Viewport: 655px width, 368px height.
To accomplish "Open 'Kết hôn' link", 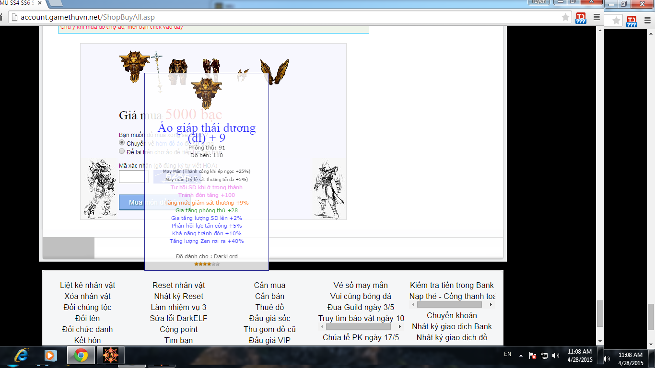I will click(88, 340).
